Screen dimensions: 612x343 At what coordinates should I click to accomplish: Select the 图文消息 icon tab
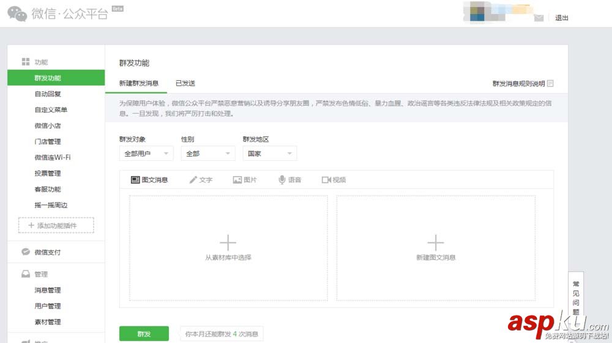tap(135, 180)
